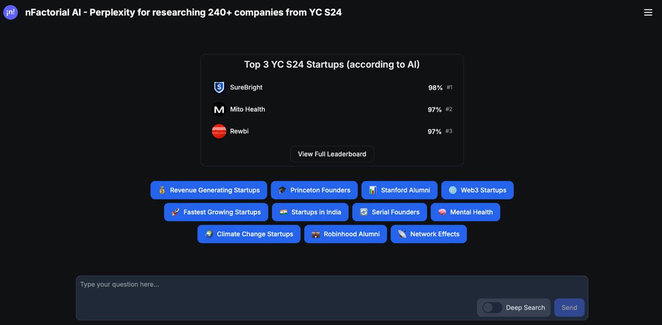Choose the Mental Health chip
Viewport: 662px width, 325px height.
[x=465, y=212]
